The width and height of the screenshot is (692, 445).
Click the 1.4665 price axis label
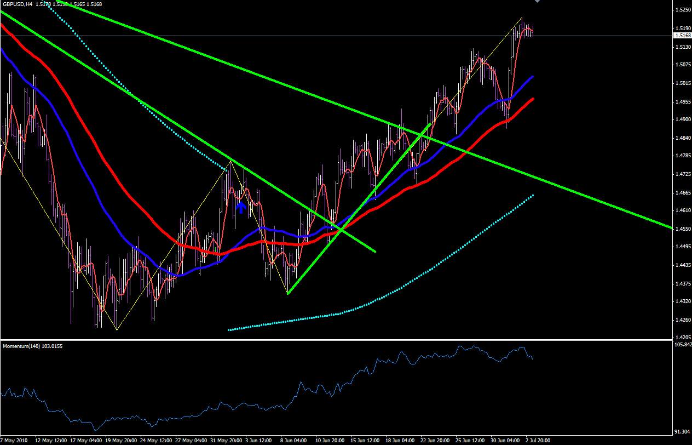pos(683,193)
